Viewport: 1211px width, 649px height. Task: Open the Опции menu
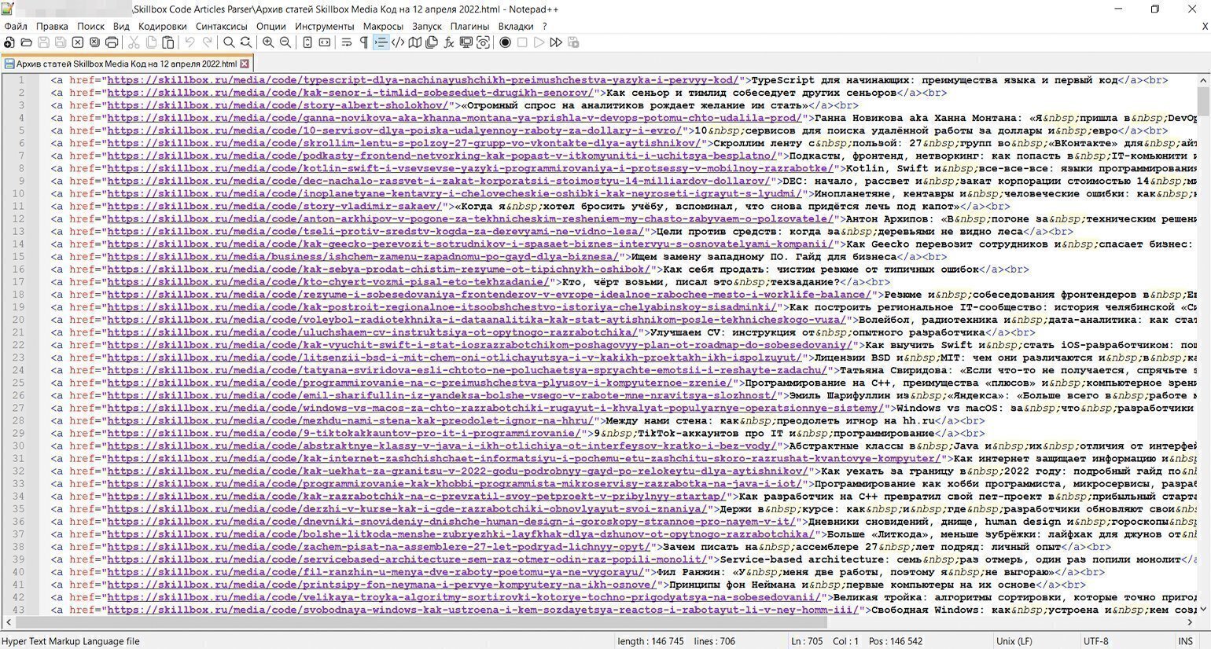tap(271, 26)
